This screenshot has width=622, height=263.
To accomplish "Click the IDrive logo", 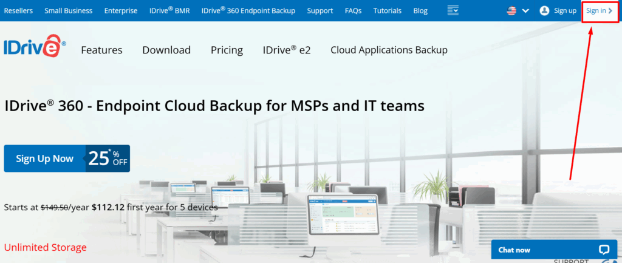I will click(x=35, y=46).
